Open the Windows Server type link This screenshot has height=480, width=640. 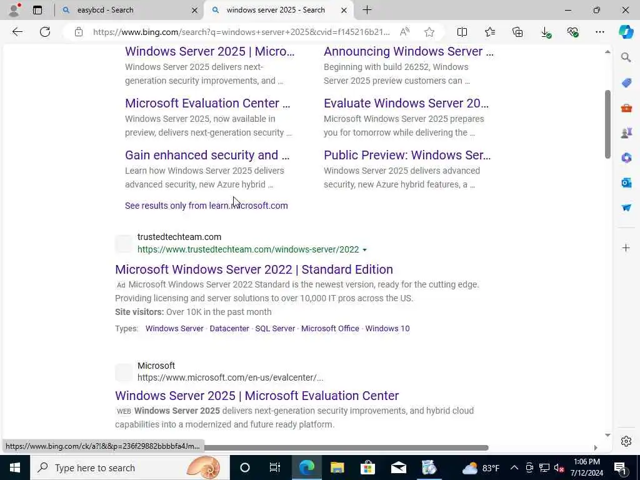[x=174, y=329]
